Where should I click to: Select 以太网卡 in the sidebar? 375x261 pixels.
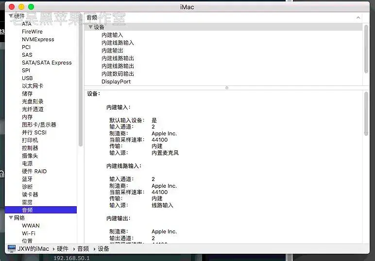pos(33,86)
